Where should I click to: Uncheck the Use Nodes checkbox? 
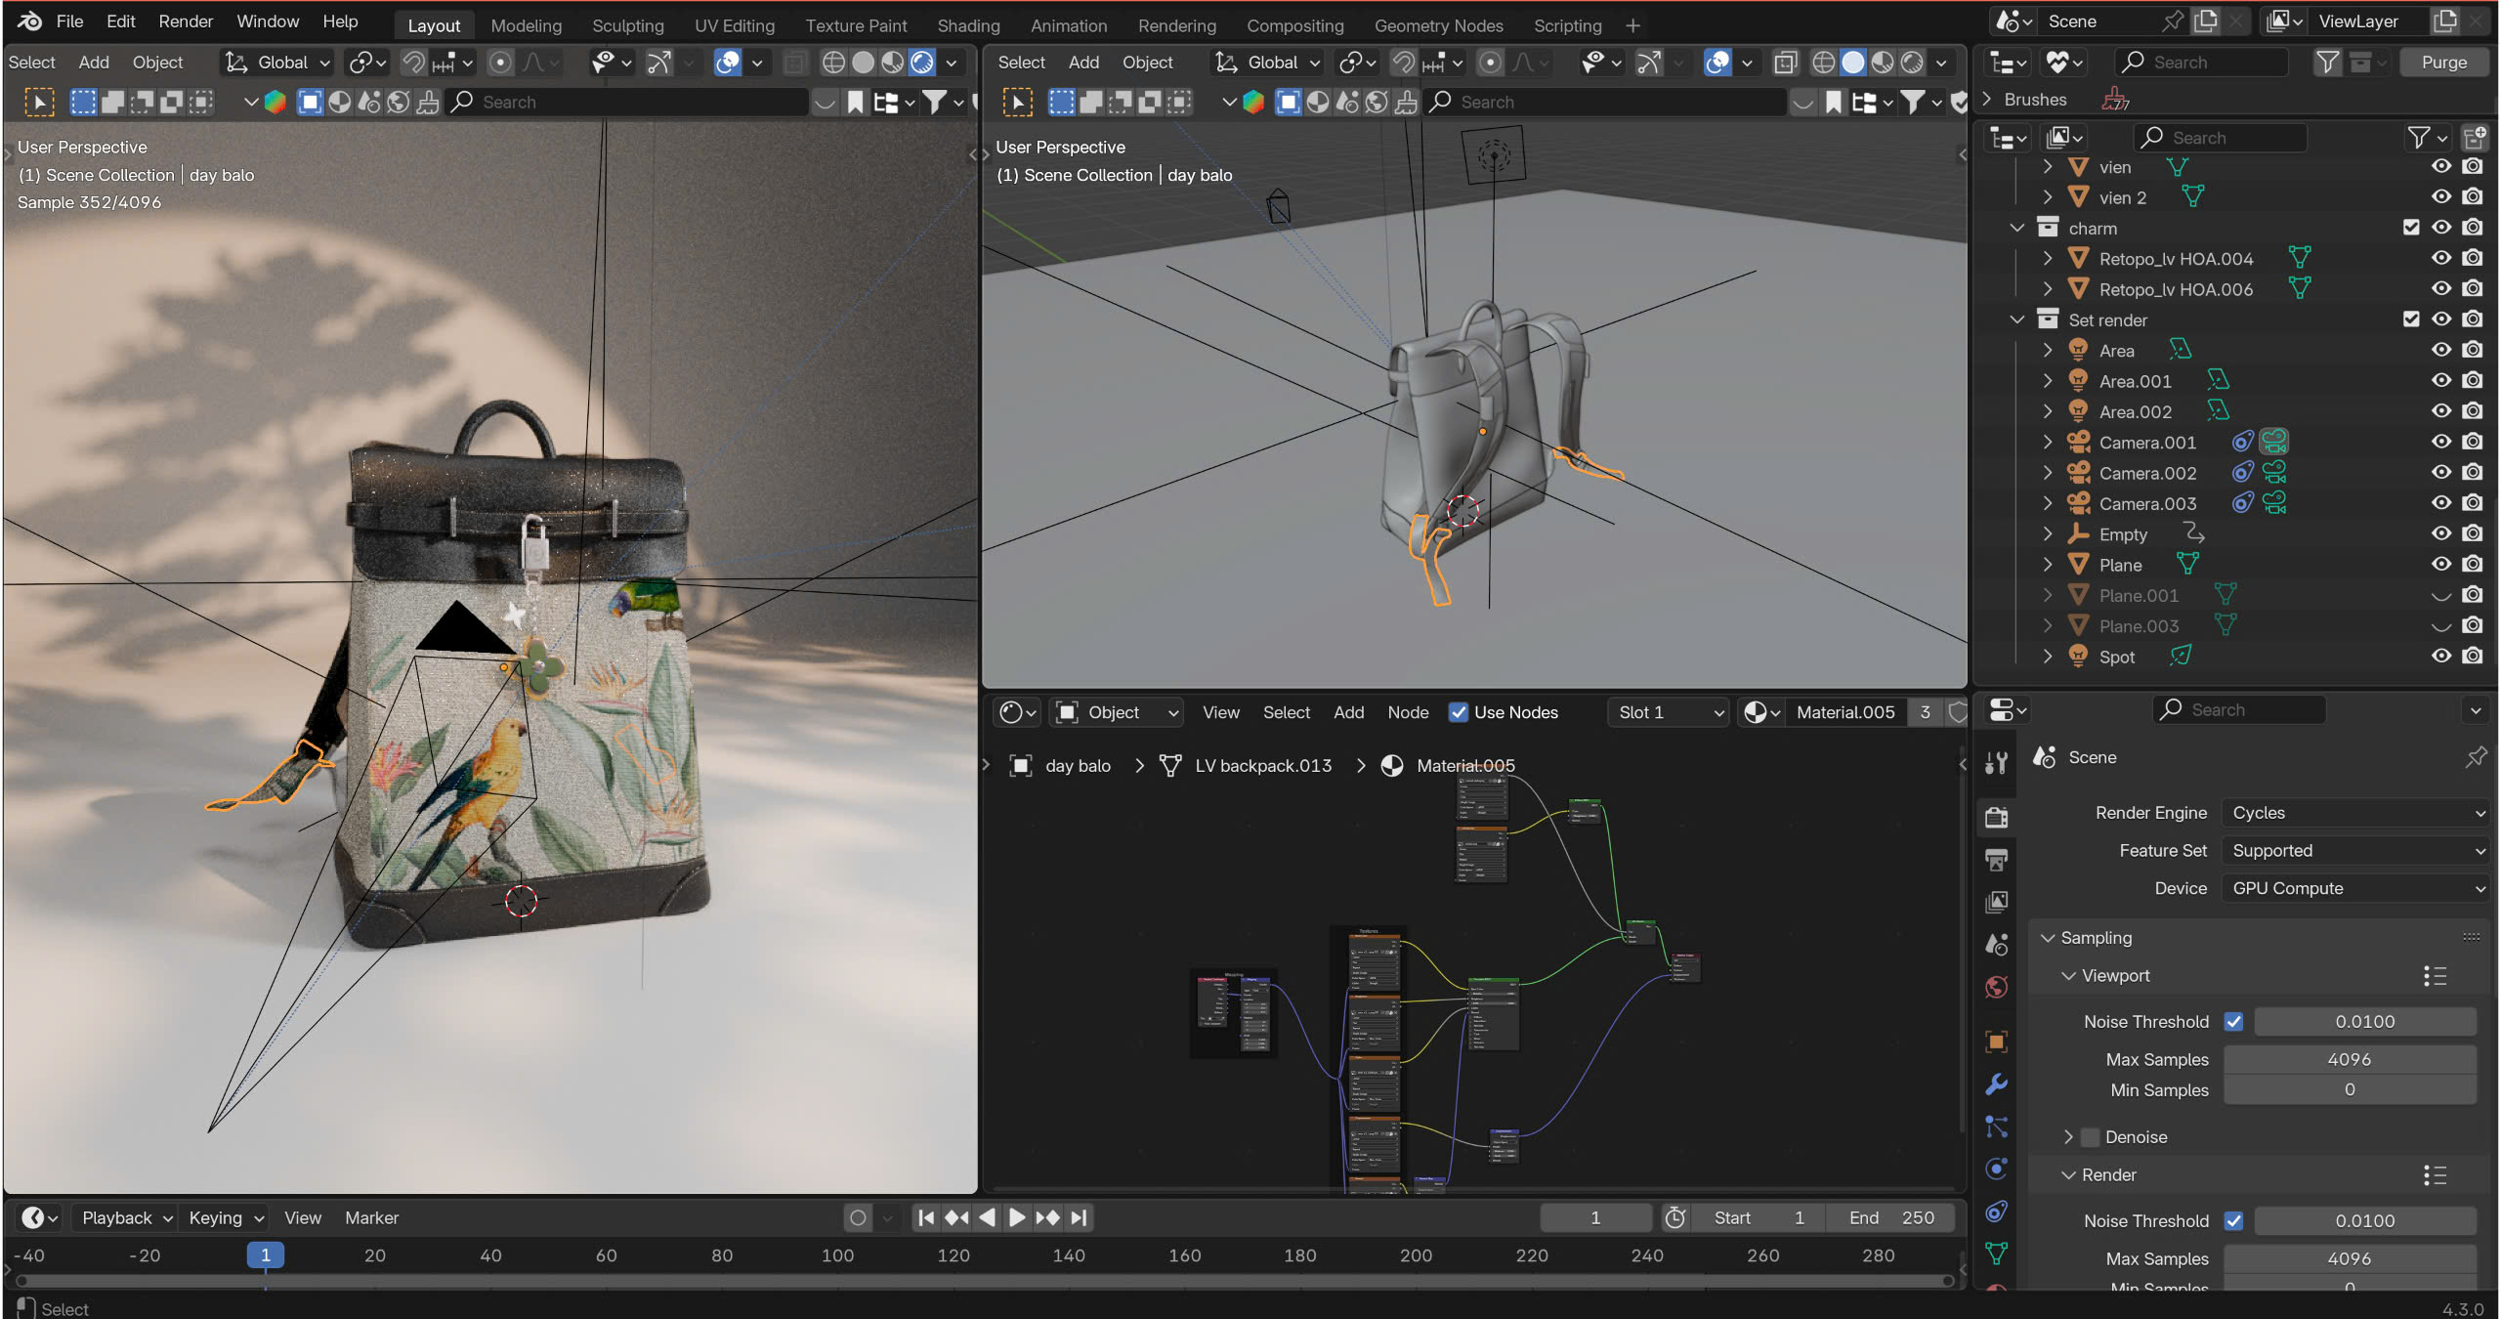(1459, 712)
